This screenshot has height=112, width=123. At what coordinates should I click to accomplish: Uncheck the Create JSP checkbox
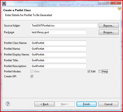(32, 76)
